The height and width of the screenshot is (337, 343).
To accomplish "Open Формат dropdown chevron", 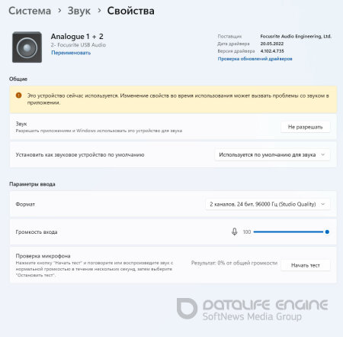I will click(x=323, y=204).
